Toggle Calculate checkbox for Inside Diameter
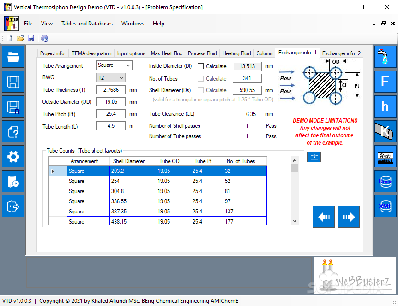Image resolution: width=398 pixels, height=306 pixels. pyautogui.click(x=200, y=66)
